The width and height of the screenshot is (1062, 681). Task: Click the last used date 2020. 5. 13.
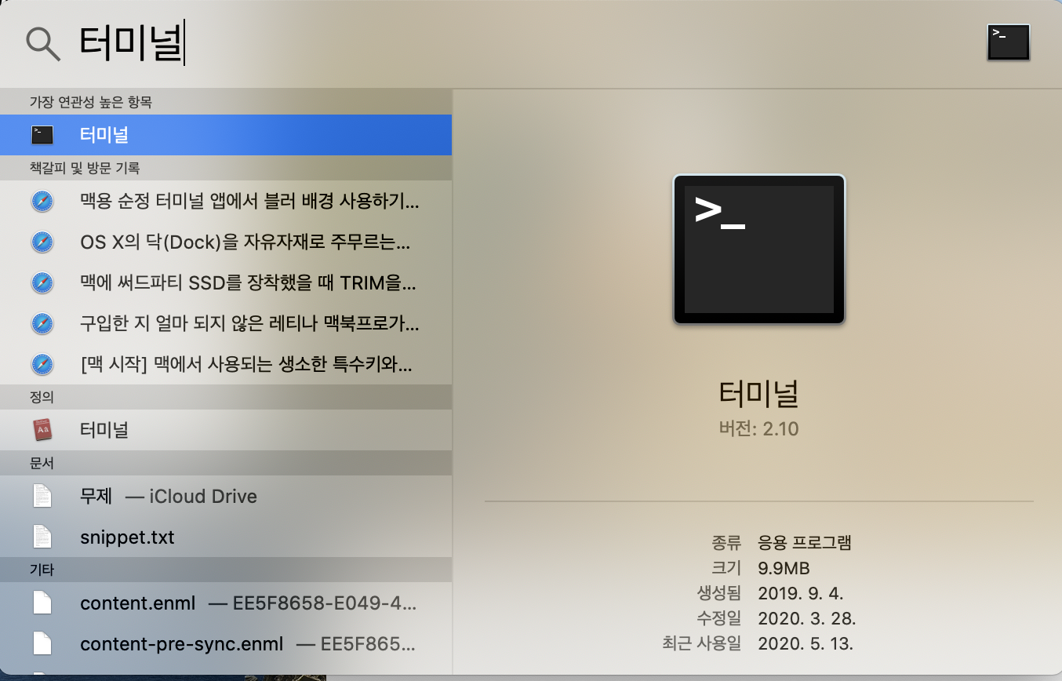(806, 644)
